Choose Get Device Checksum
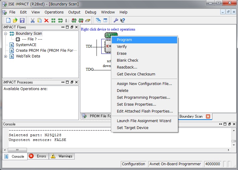Screen dimensions: 238x170 [144, 74]
